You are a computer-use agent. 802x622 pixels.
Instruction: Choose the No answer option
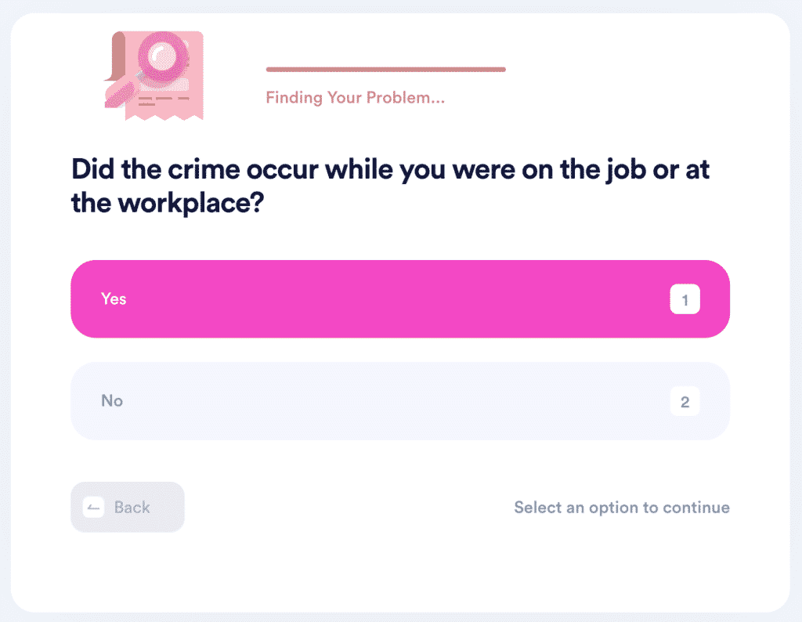pos(400,401)
